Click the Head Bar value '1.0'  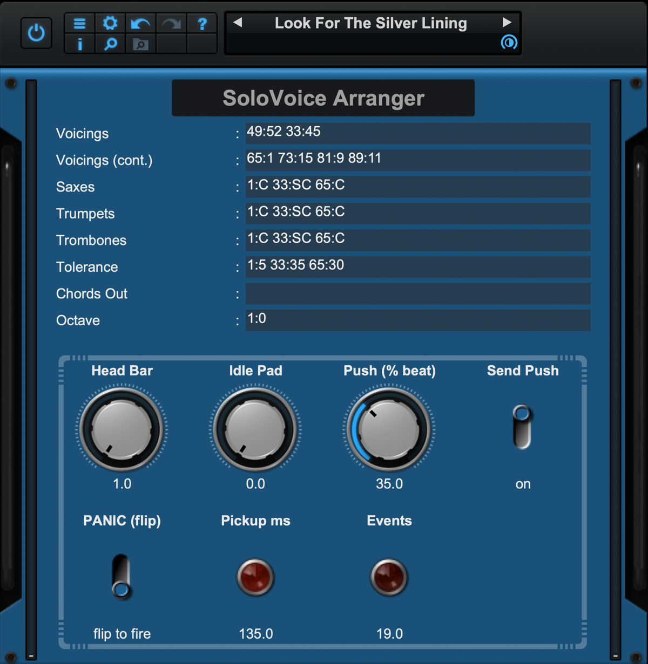click(x=122, y=484)
